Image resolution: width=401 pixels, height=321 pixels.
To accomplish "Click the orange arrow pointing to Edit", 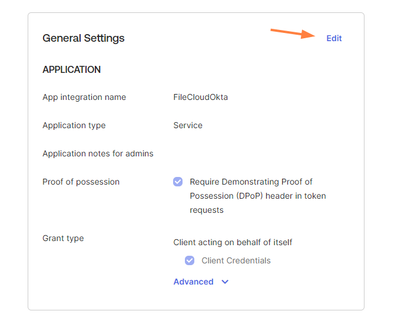I will click(292, 33).
